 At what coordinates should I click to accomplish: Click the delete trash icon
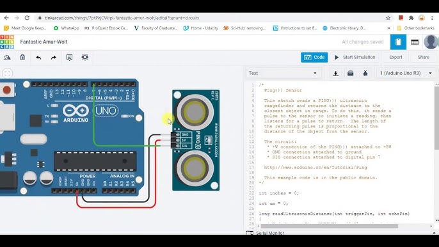click(22, 58)
